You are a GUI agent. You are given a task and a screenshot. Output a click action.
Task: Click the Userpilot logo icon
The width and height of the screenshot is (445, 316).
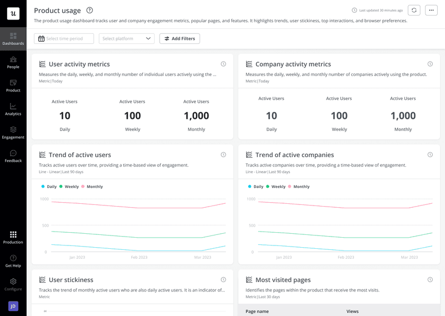[x=13, y=14]
